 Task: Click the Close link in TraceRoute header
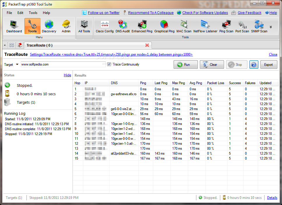(x=273, y=54)
